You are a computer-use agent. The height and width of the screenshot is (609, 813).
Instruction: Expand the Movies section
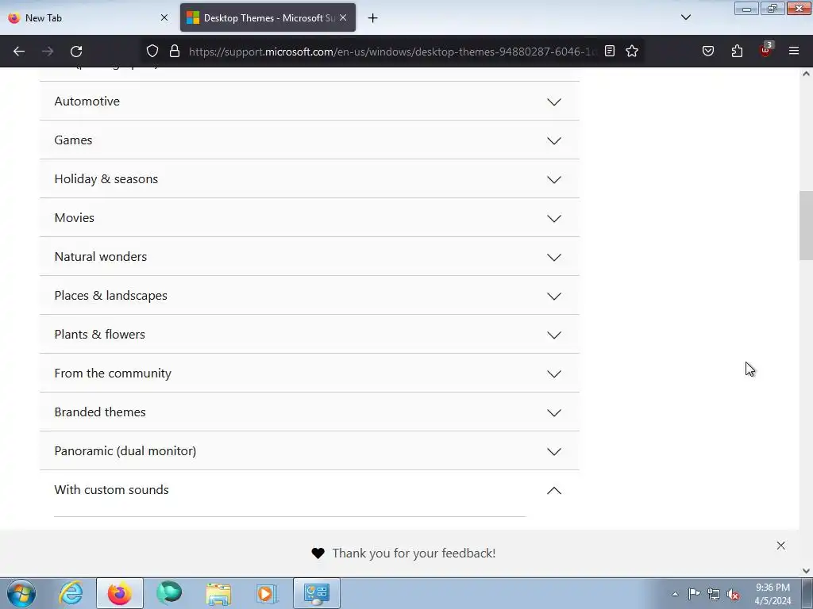(310, 217)
